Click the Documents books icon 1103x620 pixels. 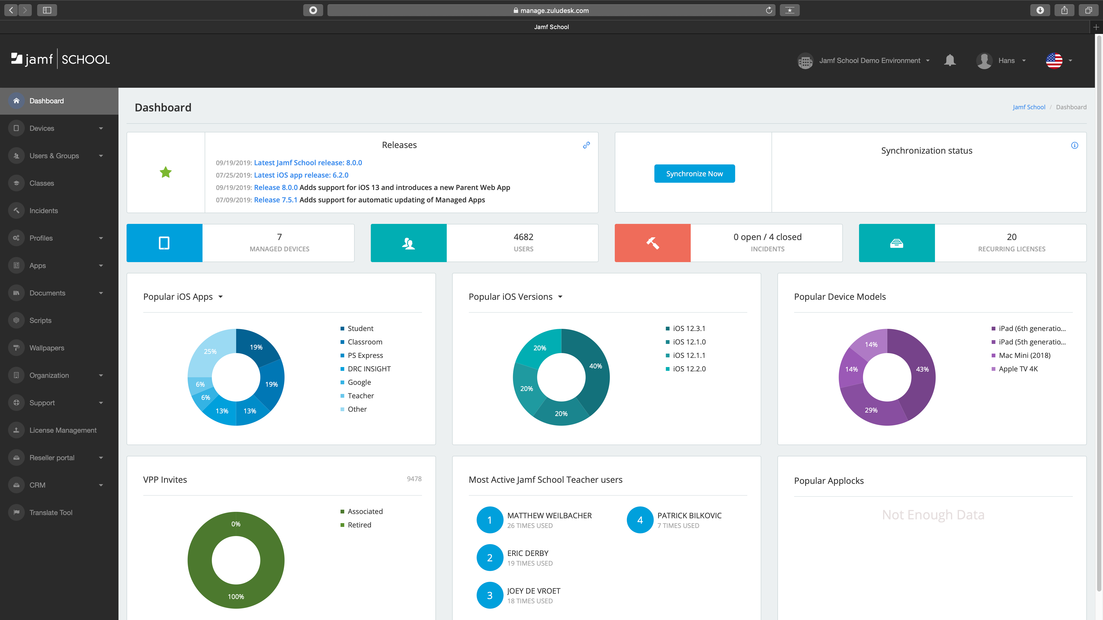16,293
